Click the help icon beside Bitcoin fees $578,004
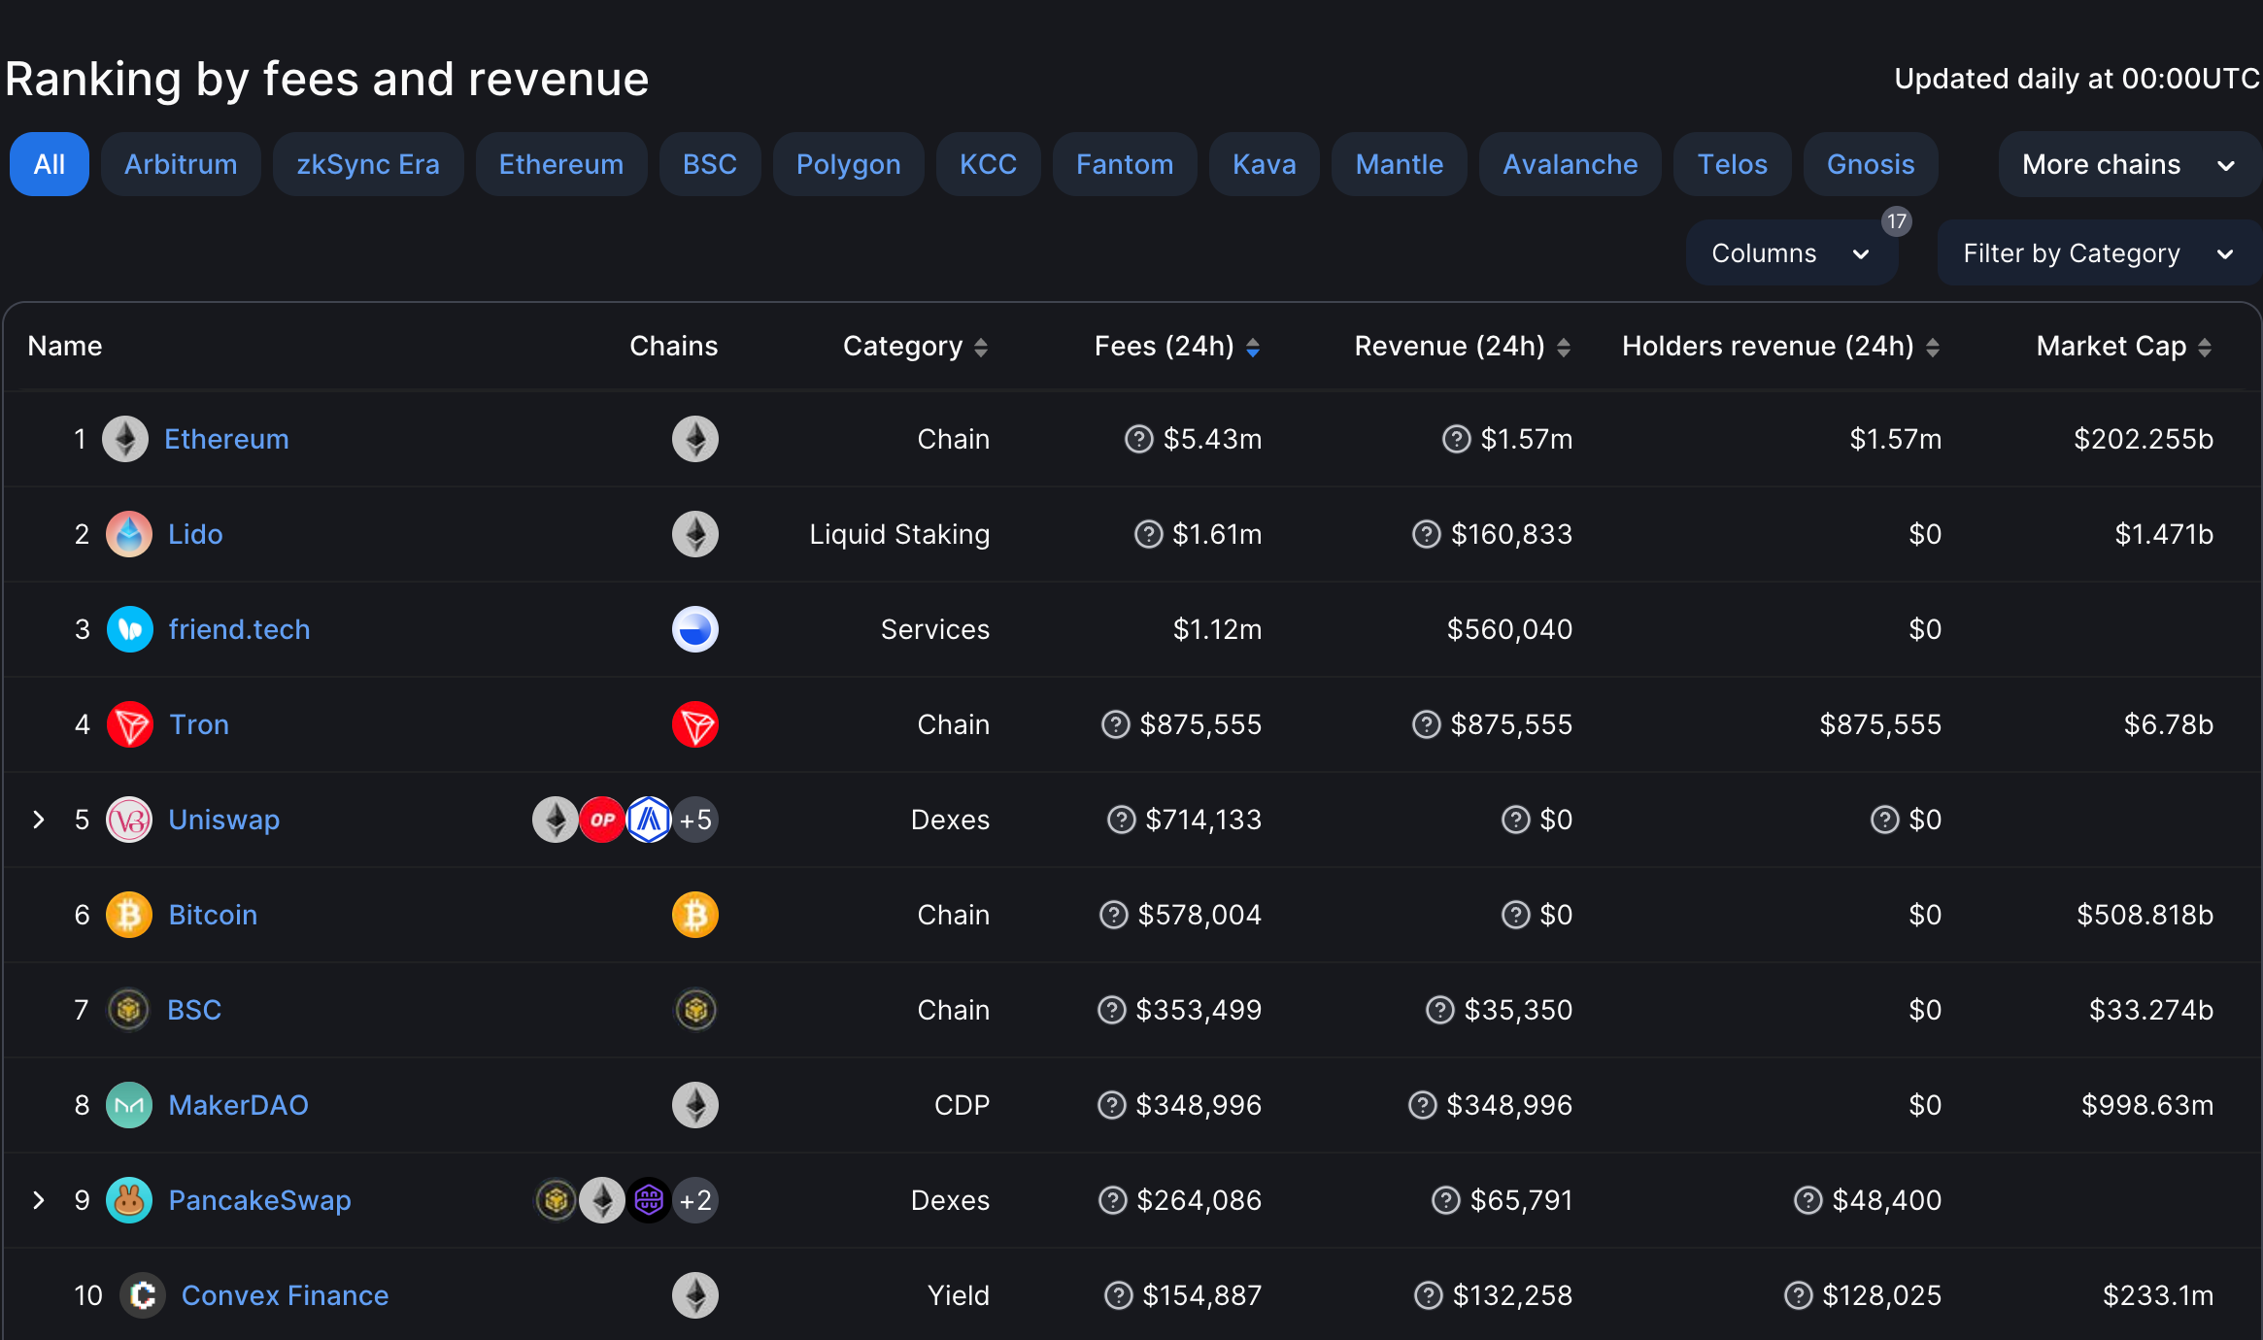The height and width of the screenshot is (1340, 2263). [x=1113, y=915]
